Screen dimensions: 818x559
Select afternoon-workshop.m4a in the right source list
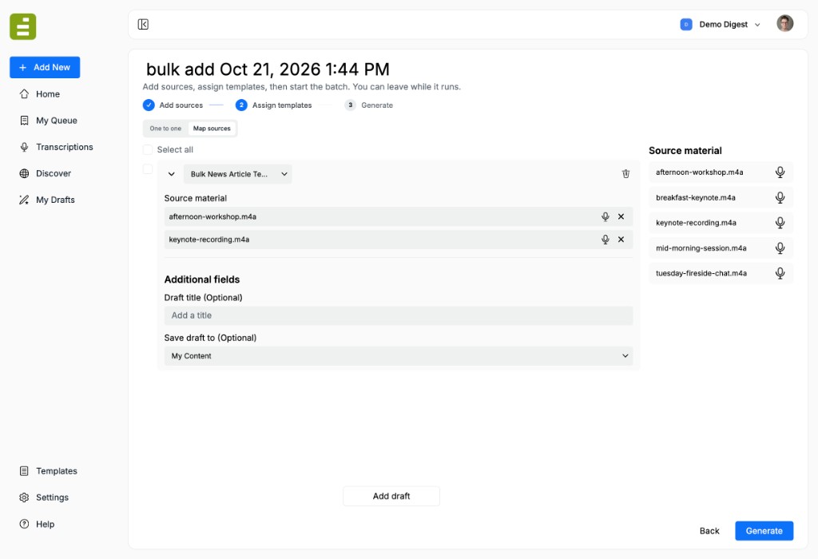[721, 172]
